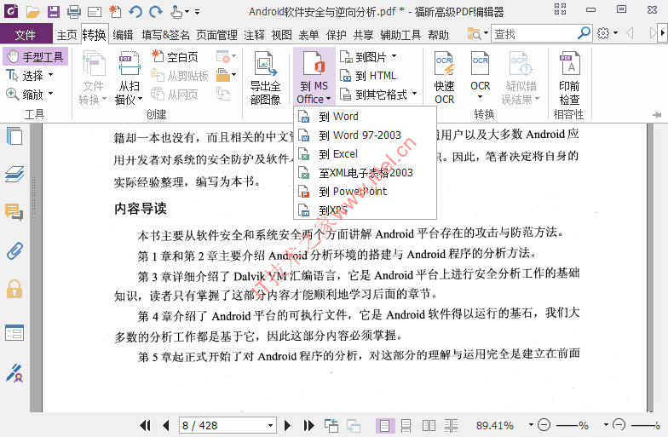Choose 到 PowerPoint menu item
The height and width of the screenshot is (437, 668).
click(x=365, y=191)
